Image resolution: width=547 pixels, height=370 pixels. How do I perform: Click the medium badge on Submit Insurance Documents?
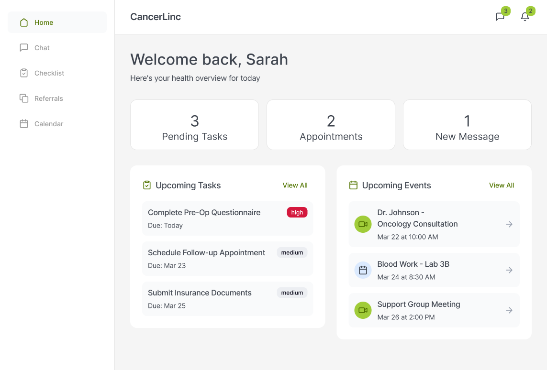pyautogui.click(x=292, y=292)
